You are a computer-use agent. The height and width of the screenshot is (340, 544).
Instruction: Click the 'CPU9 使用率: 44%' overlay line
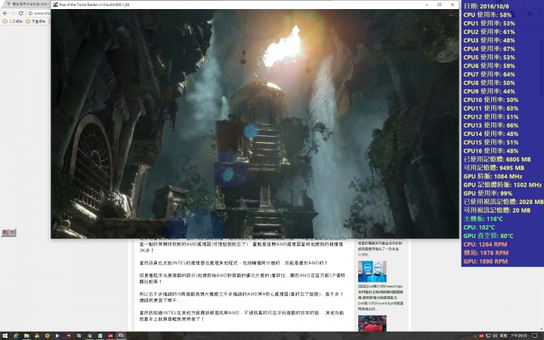click(x=489, y=91)
